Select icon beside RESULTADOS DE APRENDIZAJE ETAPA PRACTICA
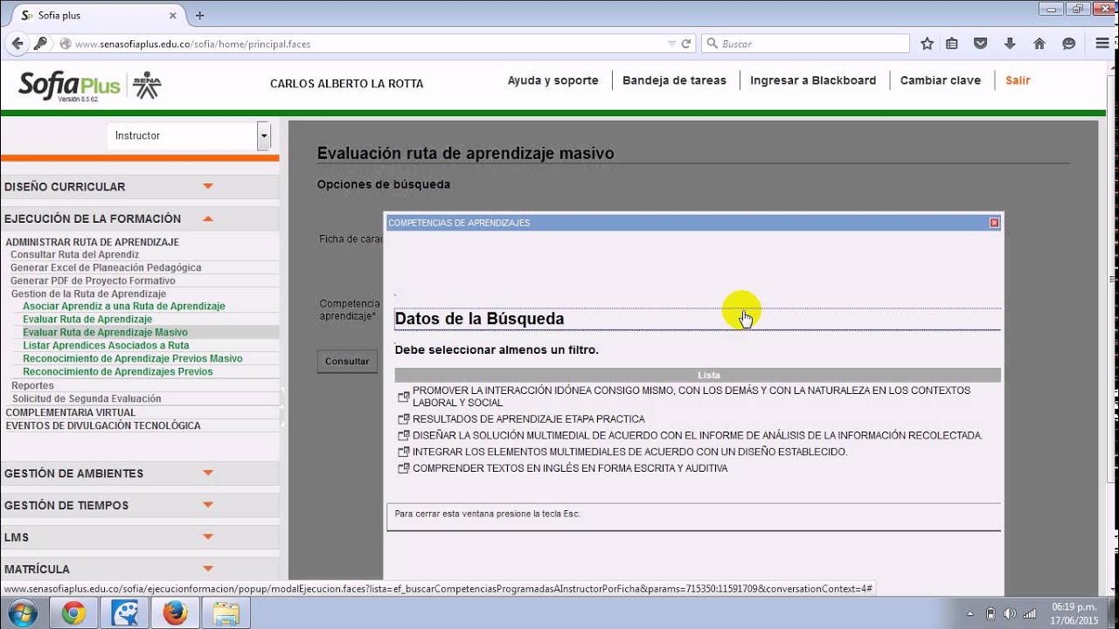Viewport: 1119px width, 629px height. (x=403, y=419)
